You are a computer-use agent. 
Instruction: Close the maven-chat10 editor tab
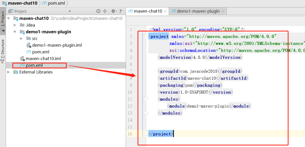tap(165, 11)
